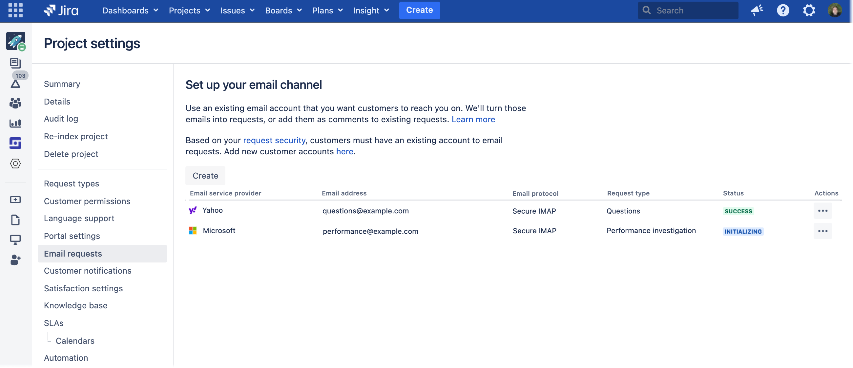The image size is (853, 368).
Task: Click the Jira logo
Action: pyautogui.click(x=61, y=10)
